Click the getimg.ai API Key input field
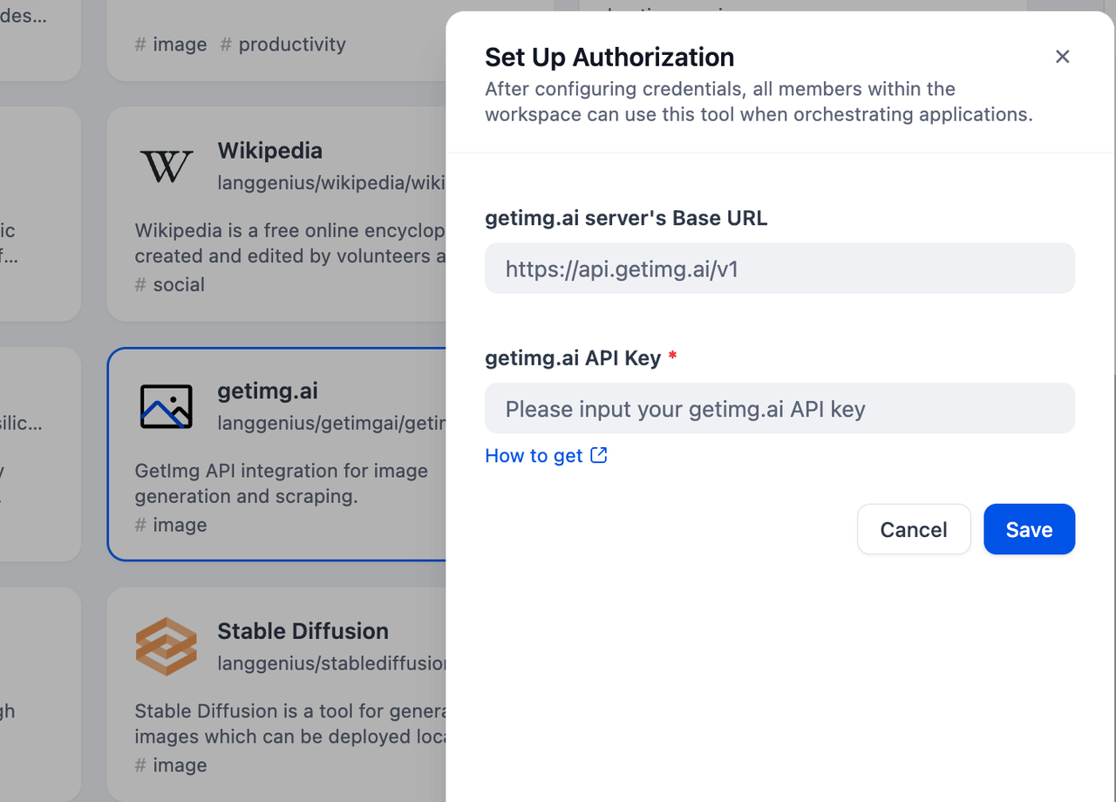 779,408
